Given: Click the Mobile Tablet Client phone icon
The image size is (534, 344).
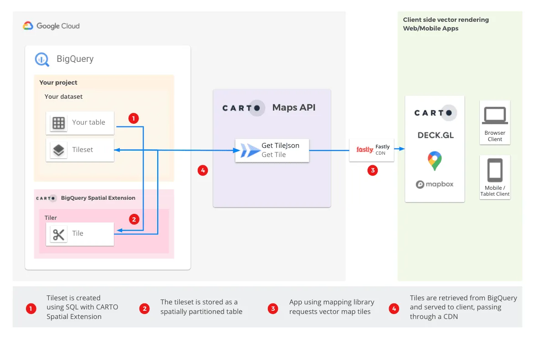Looking at the screenshot, I should (495, 169).
